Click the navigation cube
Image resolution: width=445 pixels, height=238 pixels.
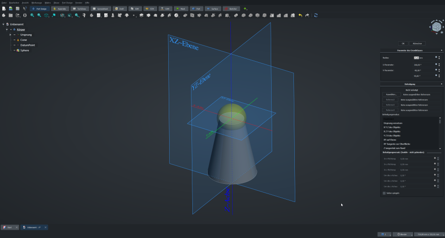[436, 27]
